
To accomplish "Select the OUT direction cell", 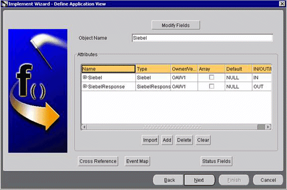I will [x=262, y=87].
